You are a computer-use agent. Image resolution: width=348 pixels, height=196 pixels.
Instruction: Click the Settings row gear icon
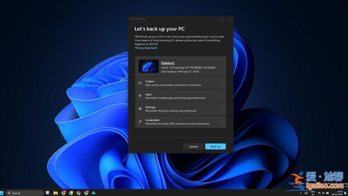coord(140,109)
